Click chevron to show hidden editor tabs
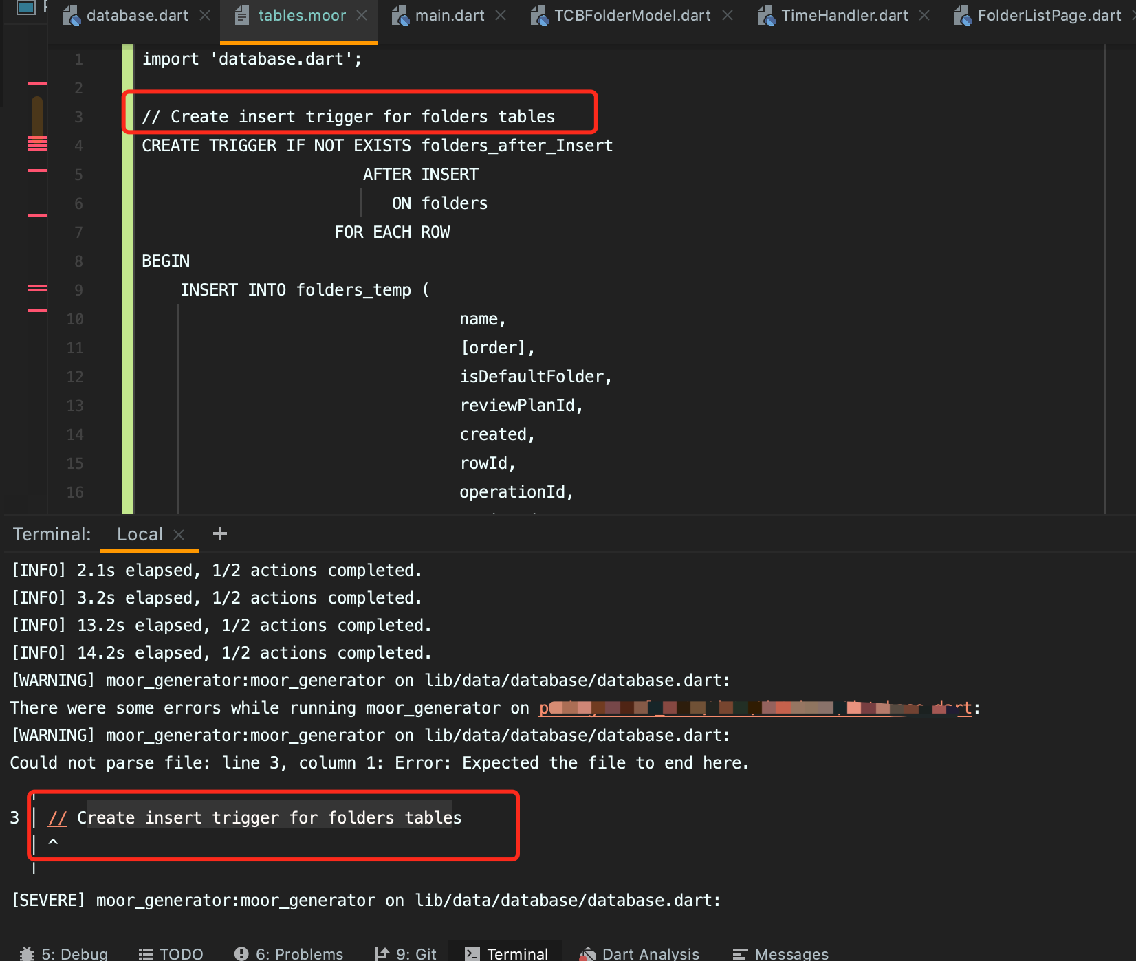This screenshot has height=961, width=1136. click(x=1130, y=14)
